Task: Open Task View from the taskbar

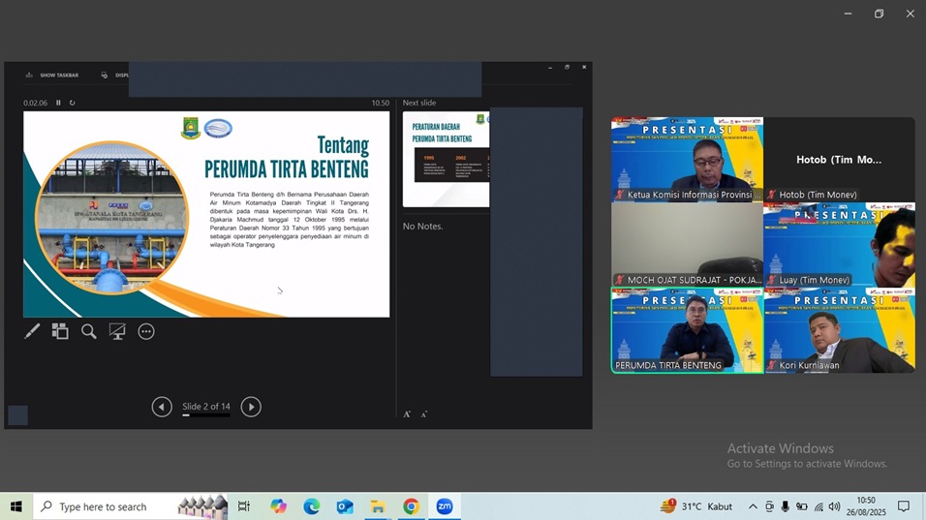Action: click(243, 506)
